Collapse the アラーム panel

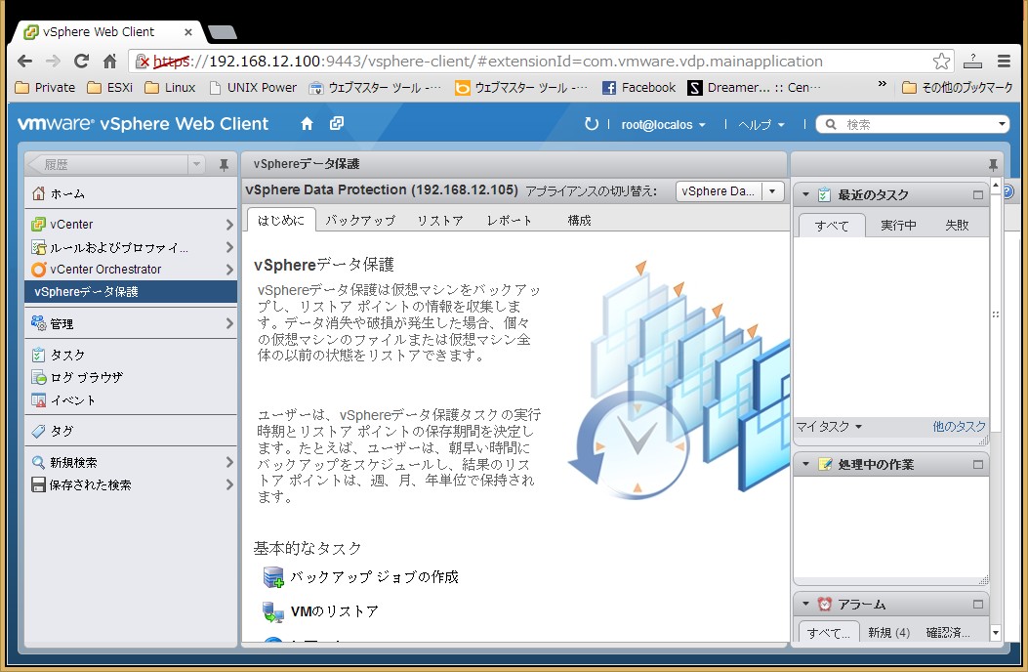pyautogui.click(x=805, y=605)
